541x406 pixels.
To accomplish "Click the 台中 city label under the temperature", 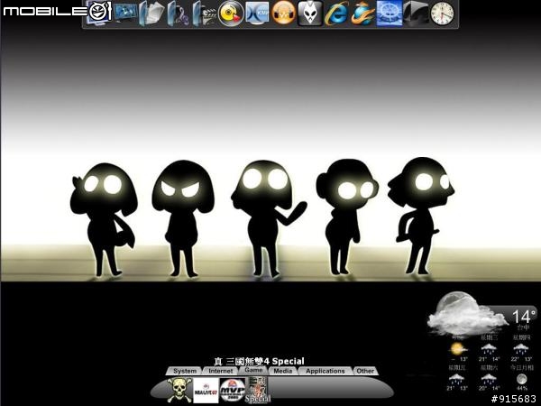I will tap(523, 328).
